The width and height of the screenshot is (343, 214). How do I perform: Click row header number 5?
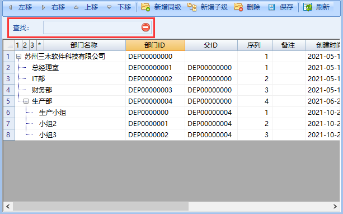(9, 101)
